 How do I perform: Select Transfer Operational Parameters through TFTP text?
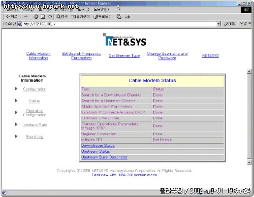point(110,126)
